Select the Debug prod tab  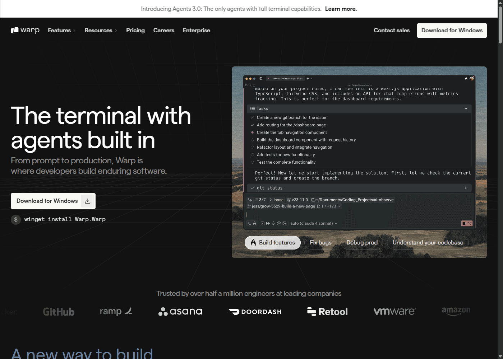tap(362, 243)
